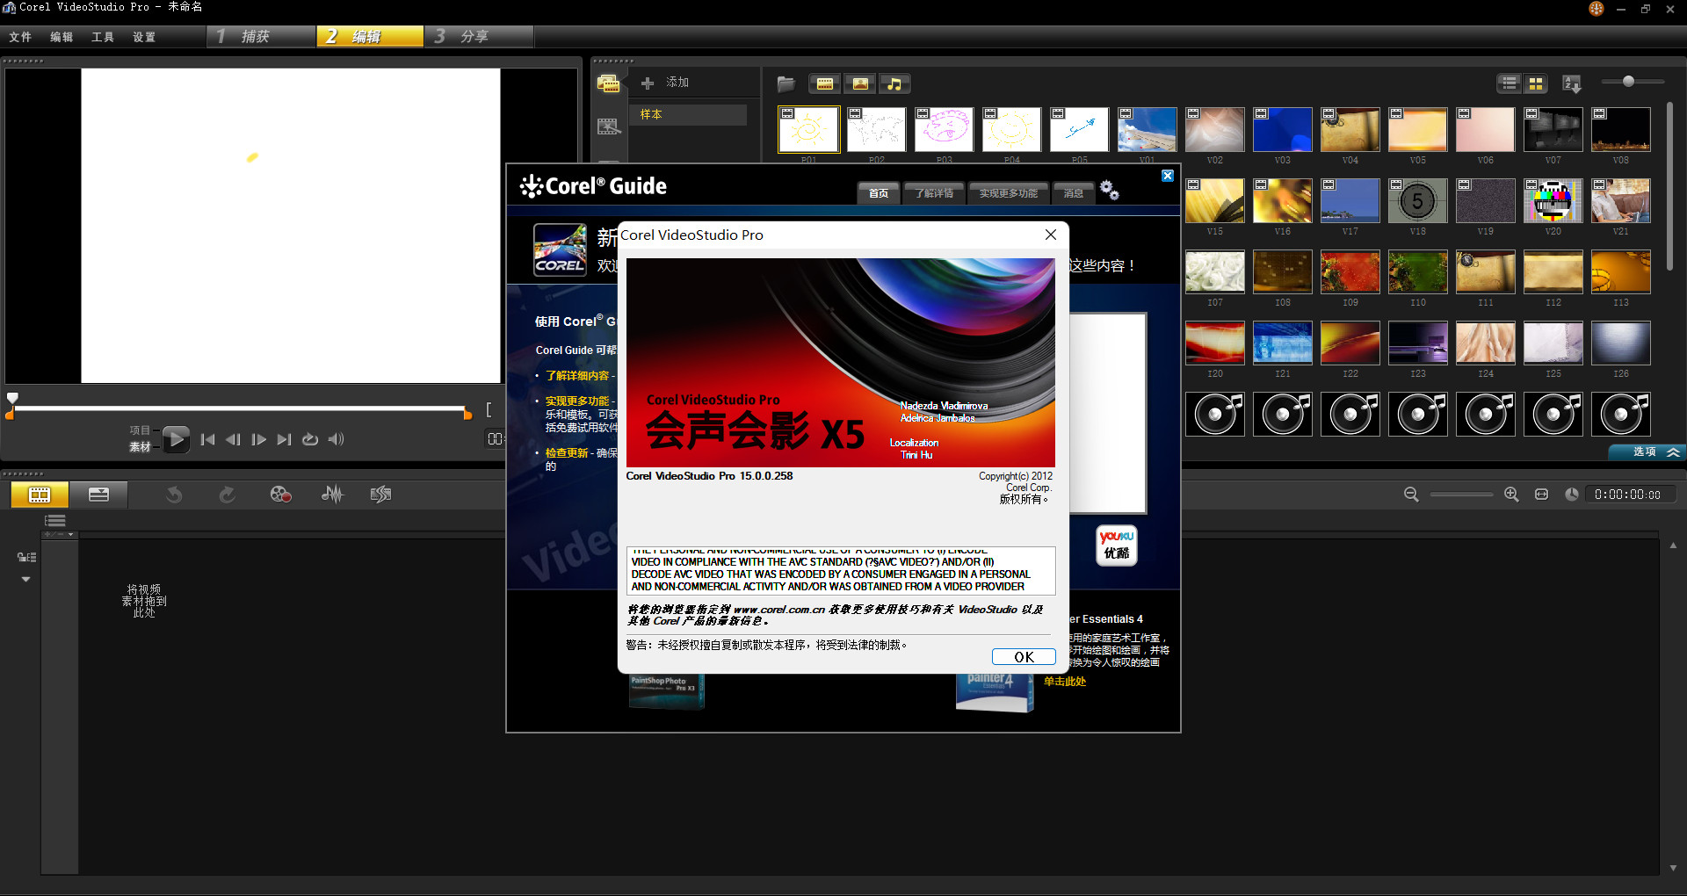Click the Youku 优酷 icon in Corel Guide
Screen dimensions: 1687x896
pos(1117,545)
